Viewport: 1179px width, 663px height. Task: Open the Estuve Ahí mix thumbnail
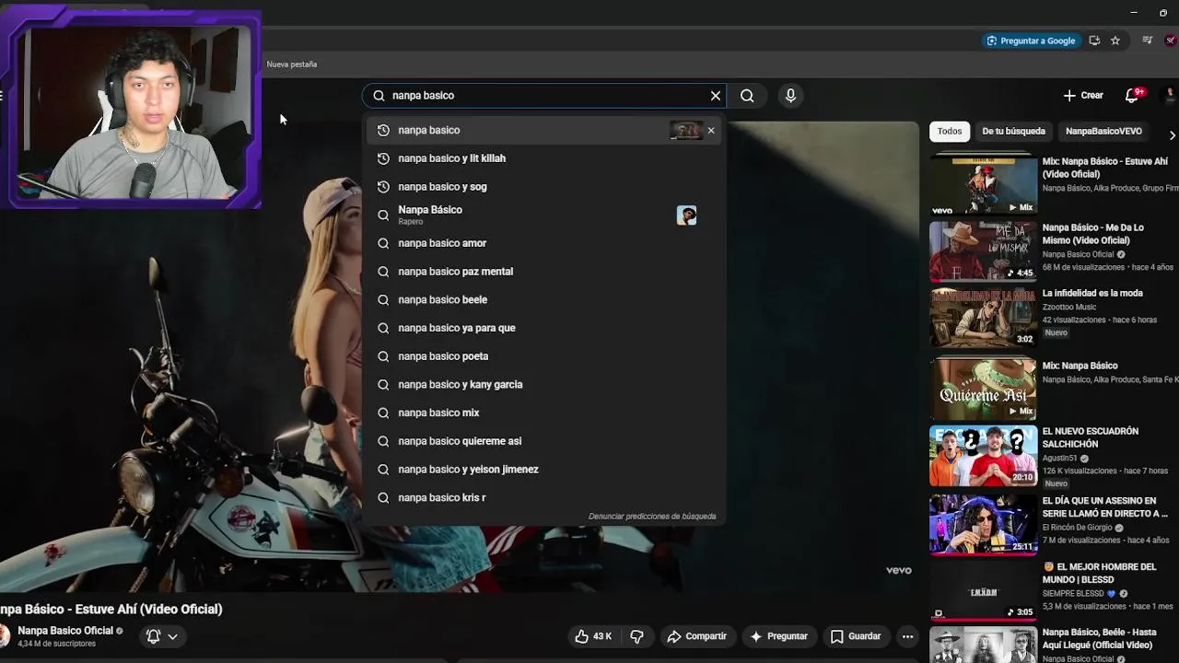tap(983, 184)
